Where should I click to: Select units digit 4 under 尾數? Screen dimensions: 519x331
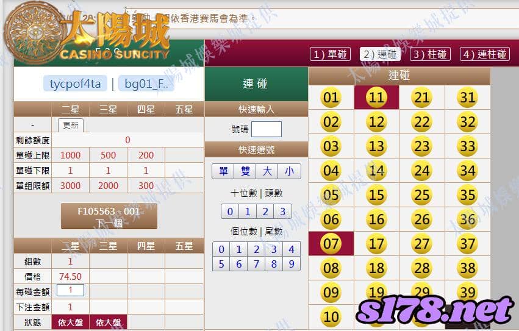292,249
